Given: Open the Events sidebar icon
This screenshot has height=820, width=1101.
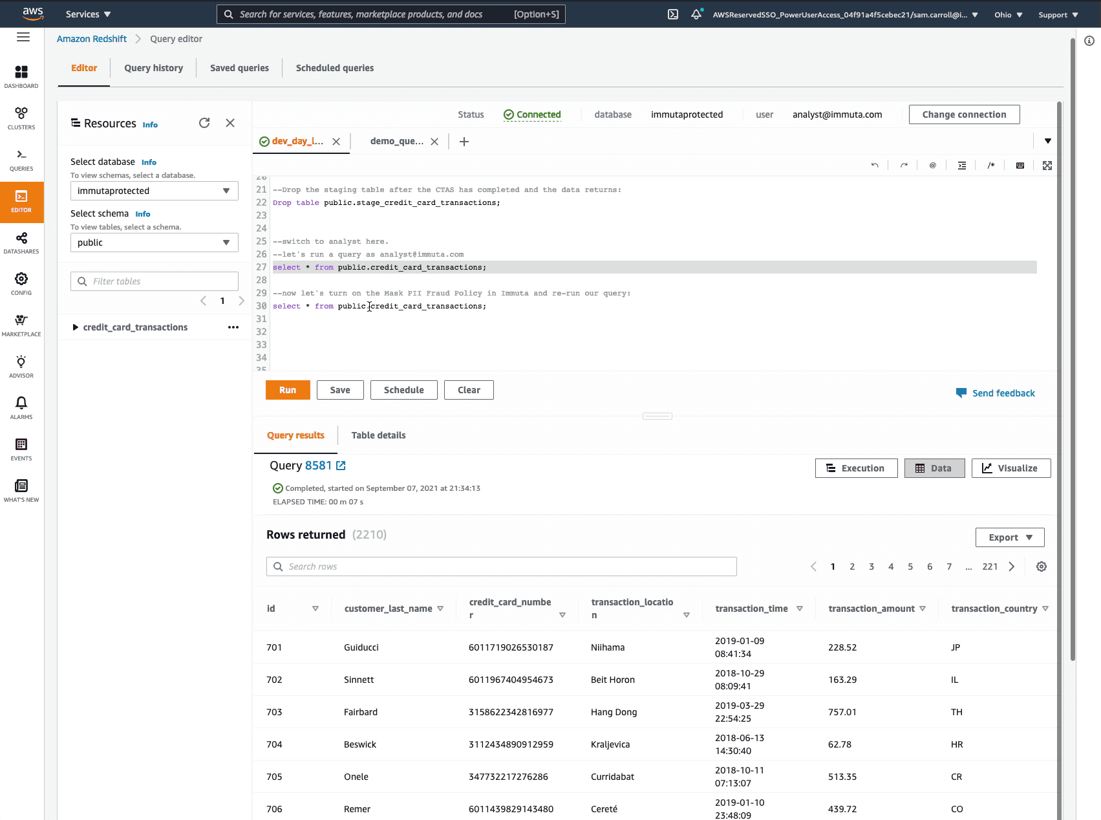Looking at the screenshot, I should point(21,449).
